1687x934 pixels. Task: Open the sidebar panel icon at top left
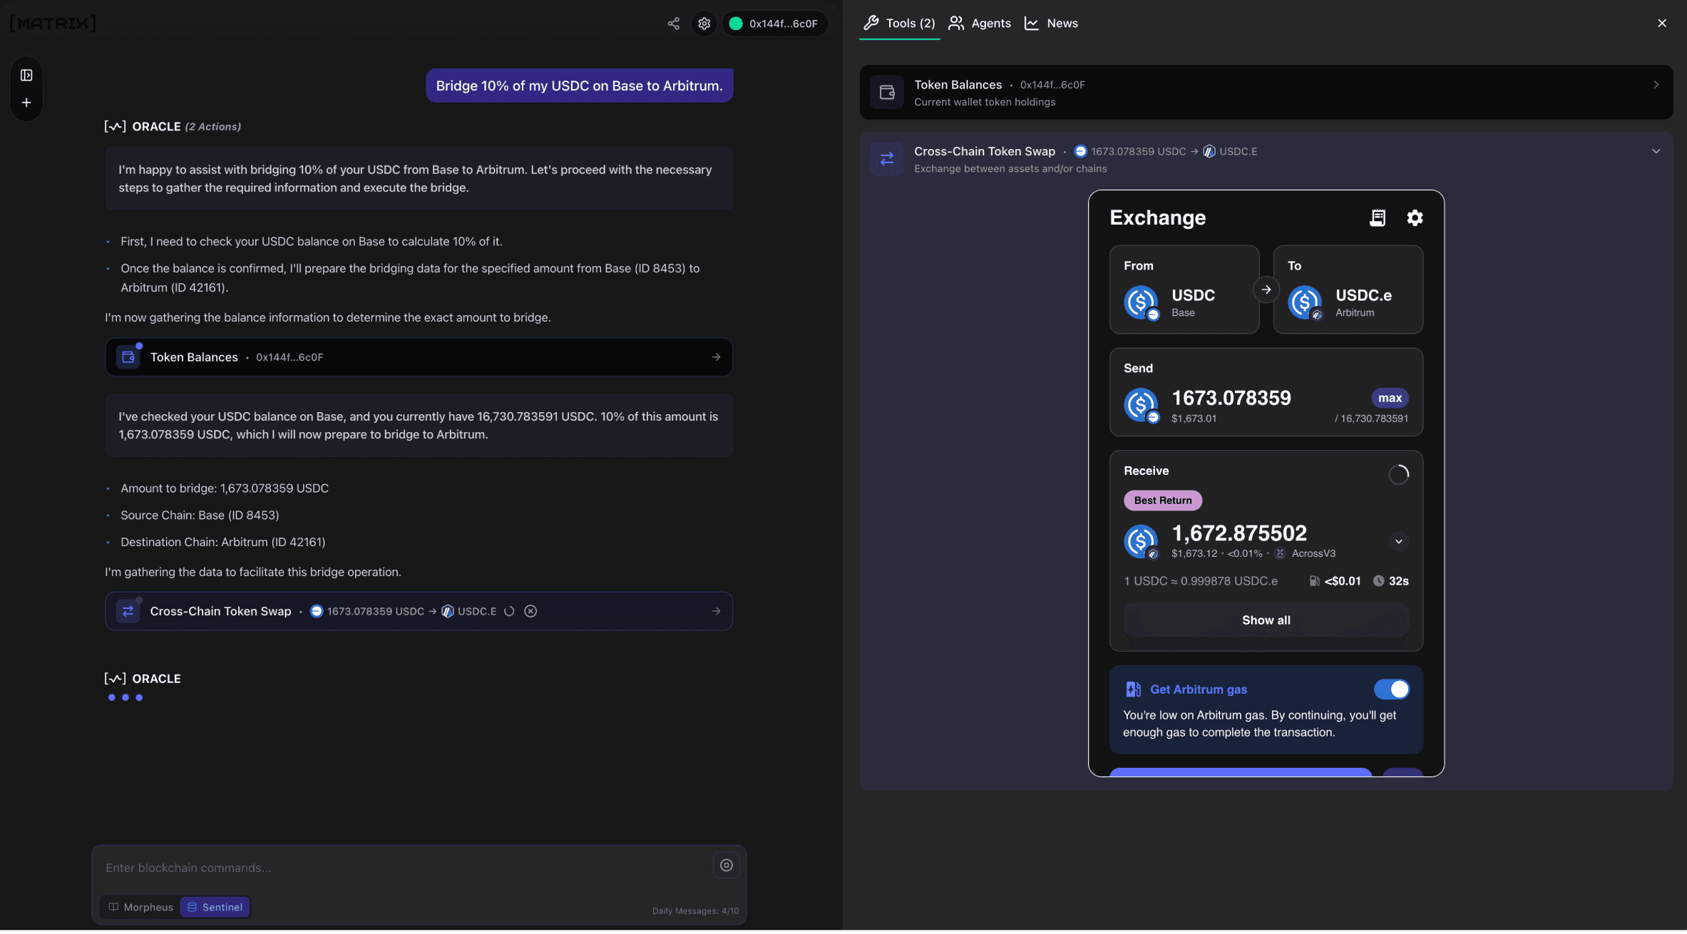pyautogui.click(x=26, y=73)
